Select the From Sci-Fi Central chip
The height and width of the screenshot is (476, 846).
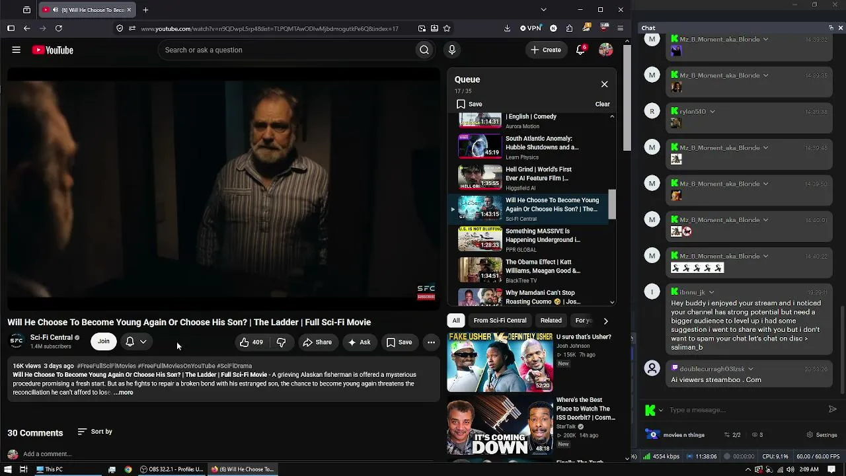tap(500, 321)
